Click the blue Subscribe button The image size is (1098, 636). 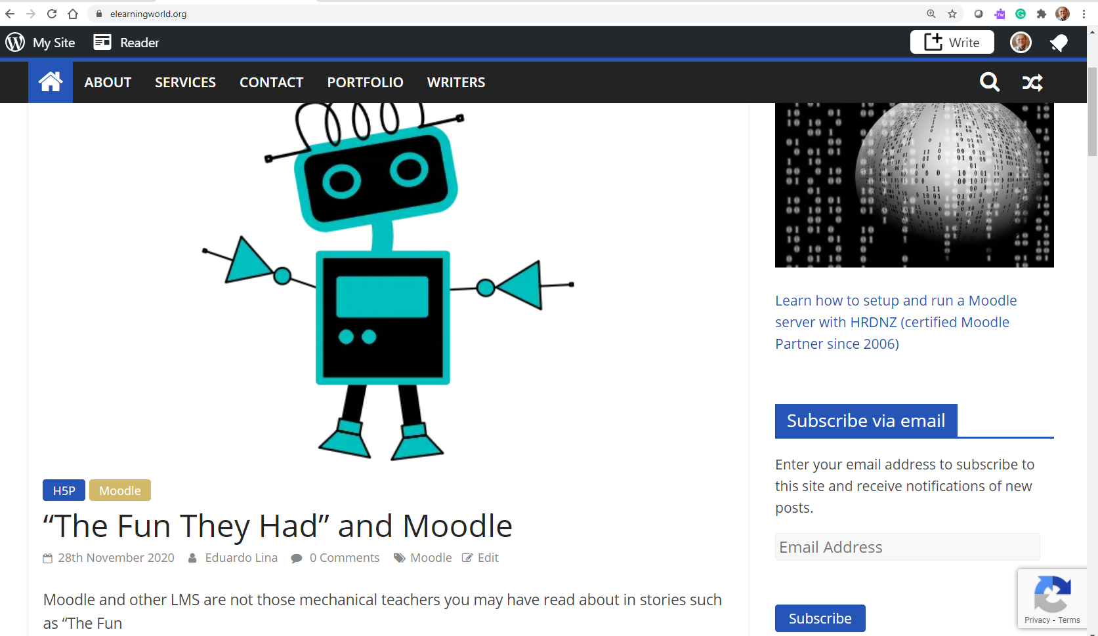(x=820, y=618)
